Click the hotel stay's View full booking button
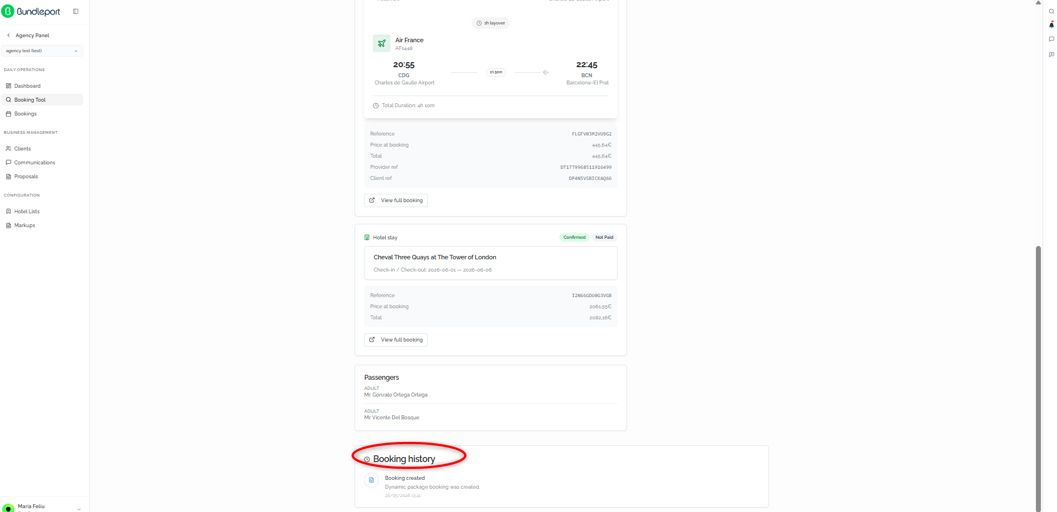This screenshot has height=512, width=1057. click(x=396, y=339)
